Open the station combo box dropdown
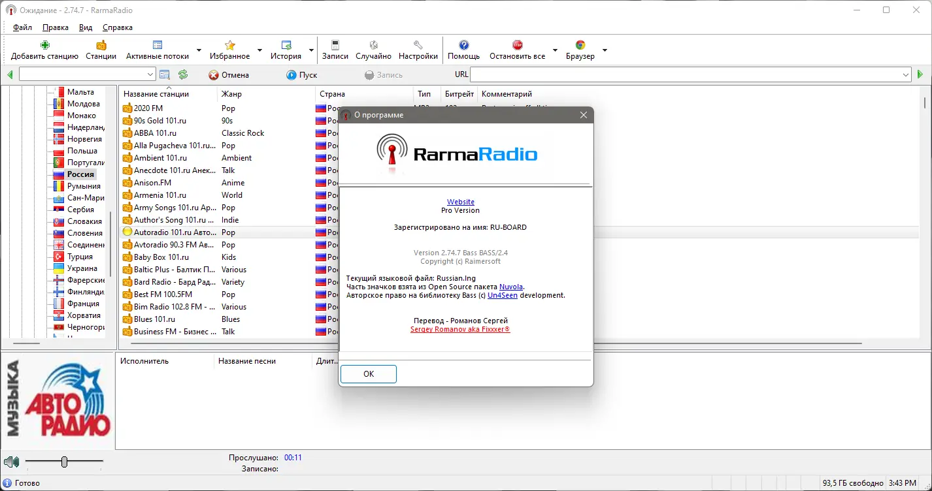Image resolution: width=932 pixels, height=491 pixels. [150, 75]
